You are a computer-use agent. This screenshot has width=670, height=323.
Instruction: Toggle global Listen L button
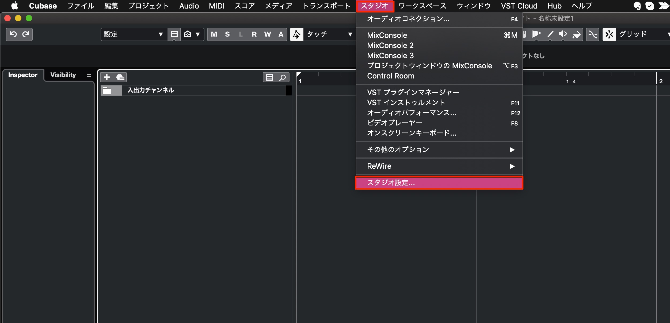241,34
